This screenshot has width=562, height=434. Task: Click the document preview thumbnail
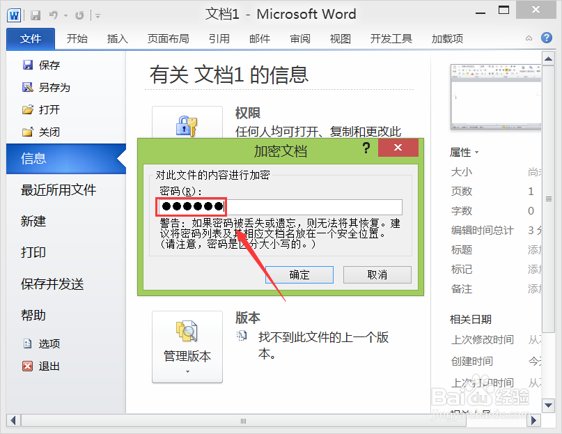[495, 97]
